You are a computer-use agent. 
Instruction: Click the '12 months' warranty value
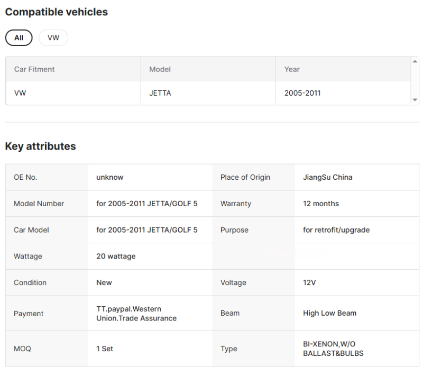click(321, 204)
